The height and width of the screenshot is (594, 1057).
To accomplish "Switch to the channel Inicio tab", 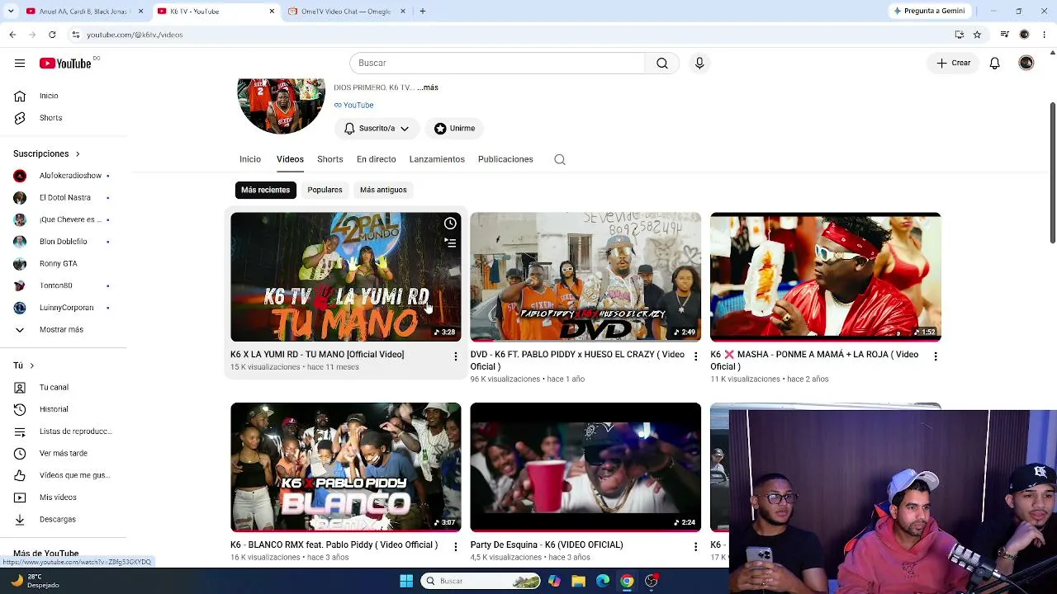I will [250, 159].
